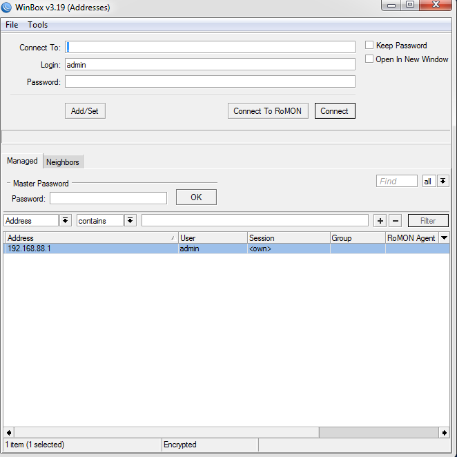Image resolution: width=457 pixels, height=457 pixels.
Task: Click into the Login field
Action: [210, 64]
